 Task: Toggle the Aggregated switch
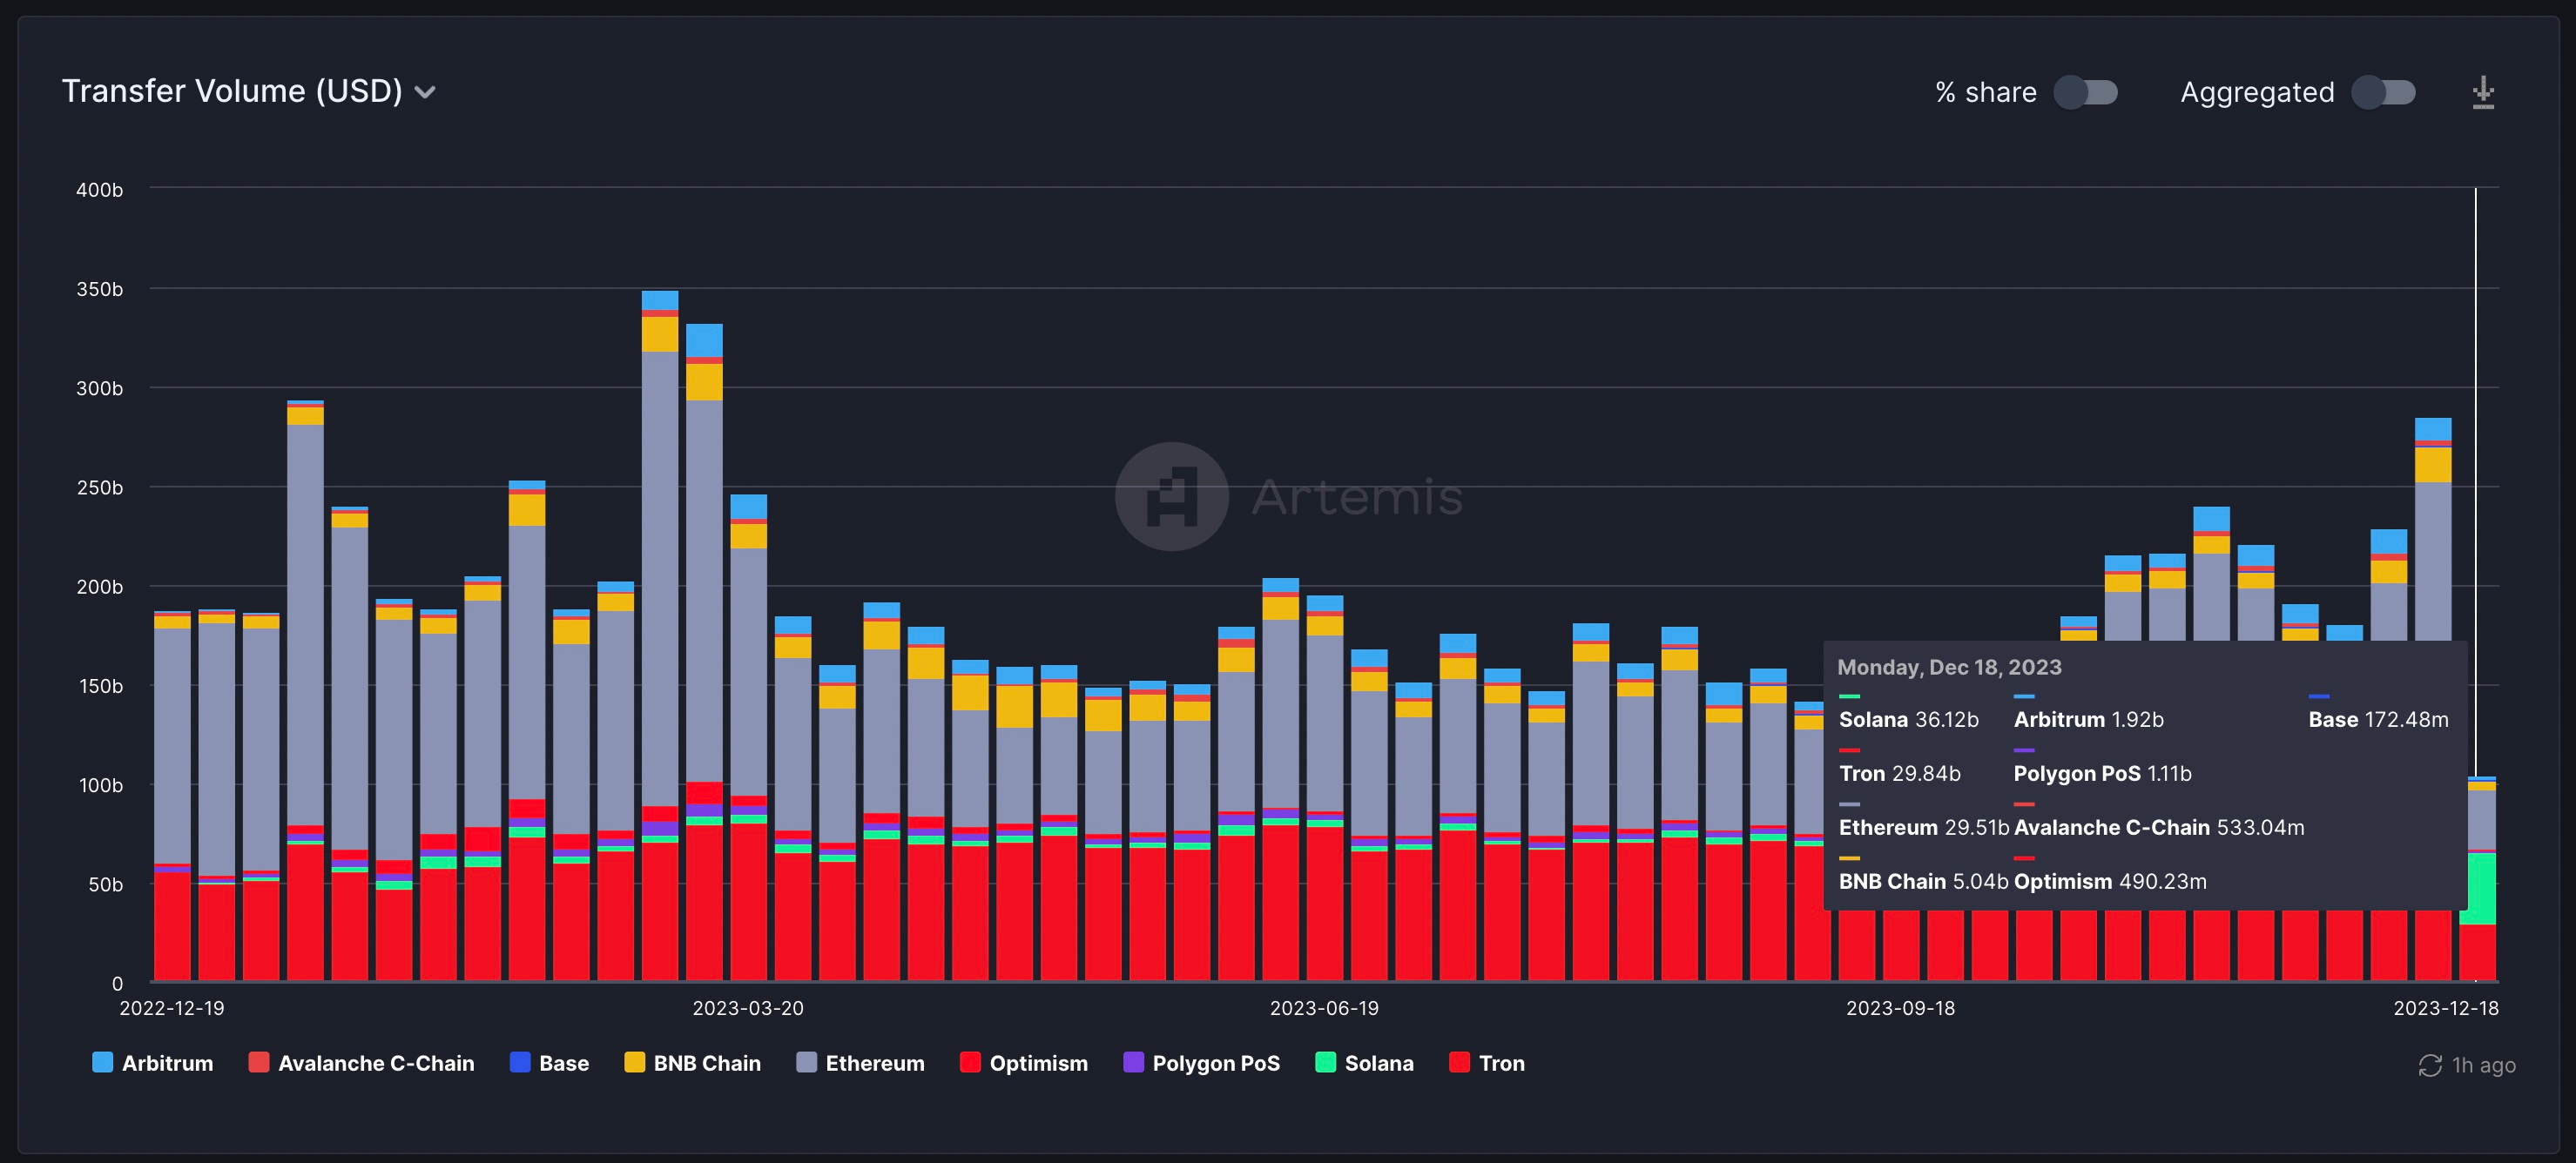pyautogui.click(x=2384, y=92)
